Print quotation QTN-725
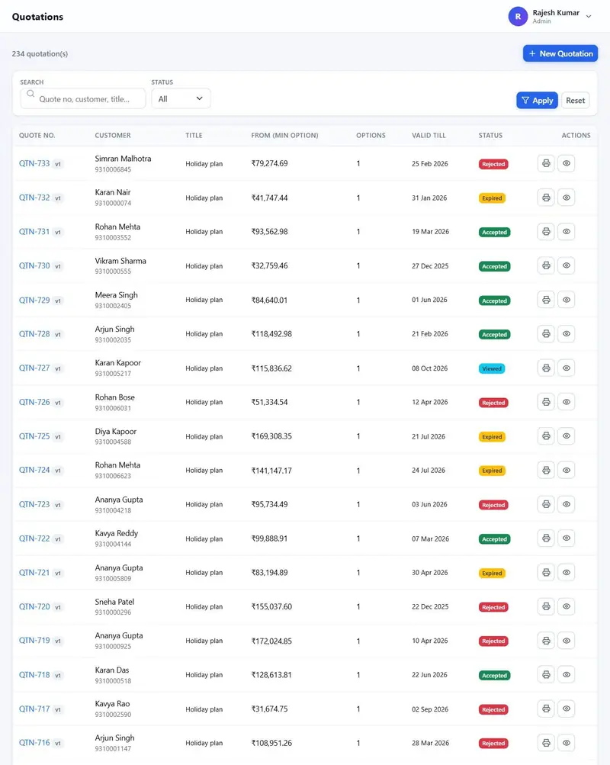610x765 pixels. (x=546, y=436)
